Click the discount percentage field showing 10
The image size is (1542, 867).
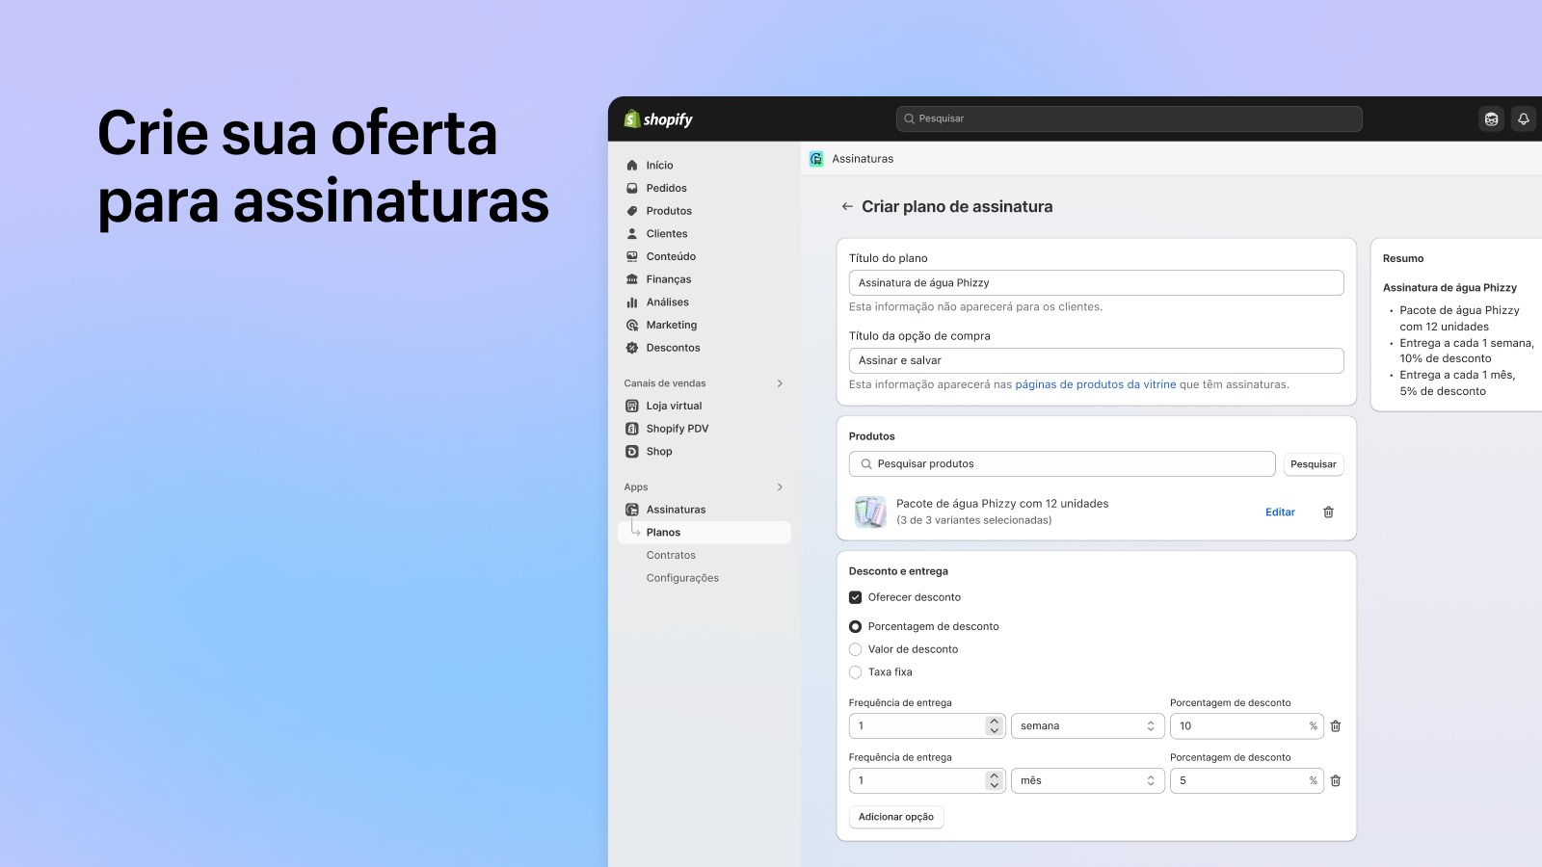tap(1246, 726)
